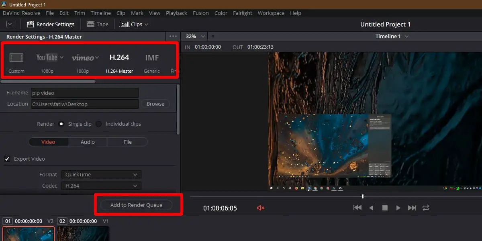Open the Mark menu

pos(137,13)
